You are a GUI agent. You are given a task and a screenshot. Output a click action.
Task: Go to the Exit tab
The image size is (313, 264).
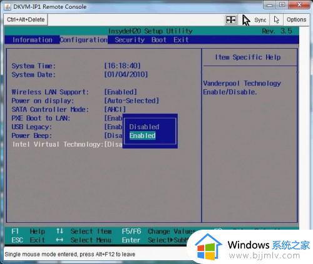(x=181, y=40)
